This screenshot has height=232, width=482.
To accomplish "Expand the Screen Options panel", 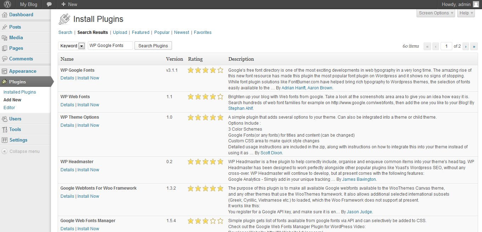I will coord(436,13).
